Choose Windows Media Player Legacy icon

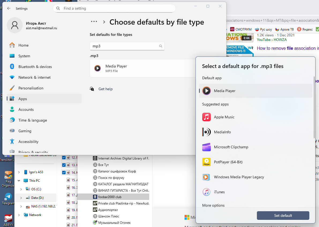pyautogui.click(x=207, y=177)
